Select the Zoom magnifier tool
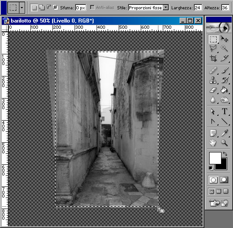Image resolution: width=233 pixels, height=228 pixels. [224, 143]
